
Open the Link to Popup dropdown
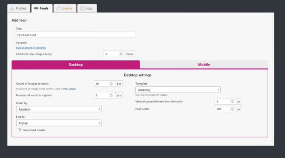(59, 123)
